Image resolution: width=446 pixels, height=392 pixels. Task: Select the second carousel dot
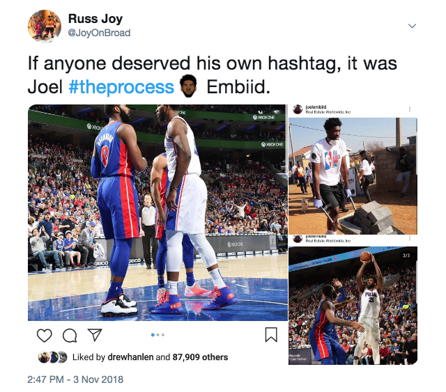pyautogui.click(x=158, y=335)
